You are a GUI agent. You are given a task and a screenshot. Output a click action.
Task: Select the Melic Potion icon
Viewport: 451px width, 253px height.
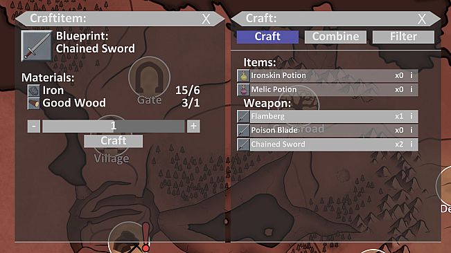[x=243, y=89]
